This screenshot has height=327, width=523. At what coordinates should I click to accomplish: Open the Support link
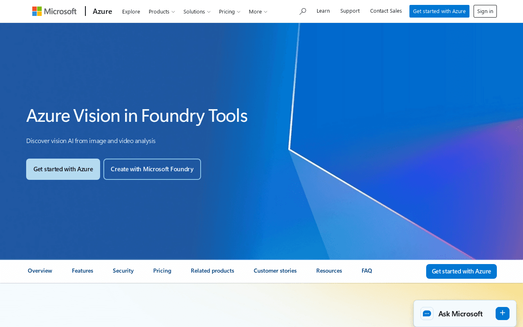(350, 11)
